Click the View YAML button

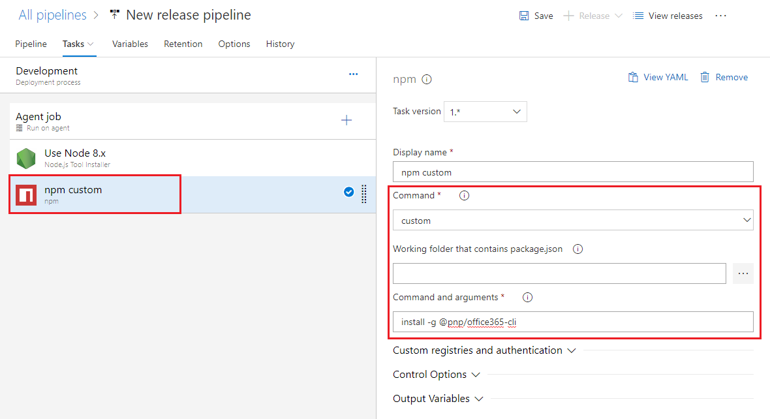click(x=658, y=77)
